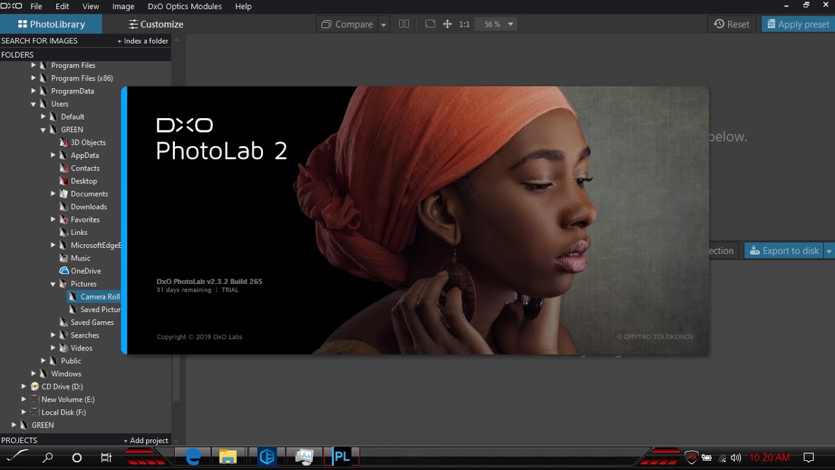Launch Microsoft Edge from taskbar
Screen dimensions: 835x470
pyautogui.click(x=193, y=458)
